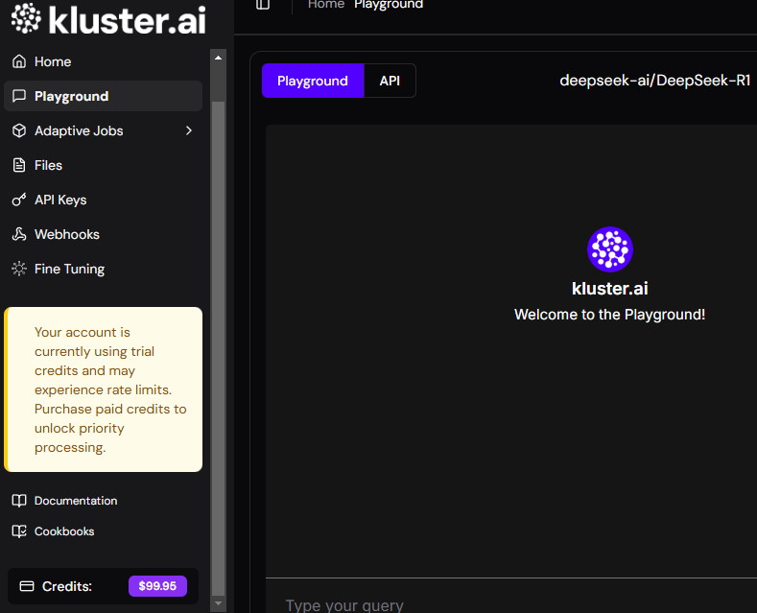Open the Fine Tuning page
This screenshot has height=613, width=757.
coord(103,269)
